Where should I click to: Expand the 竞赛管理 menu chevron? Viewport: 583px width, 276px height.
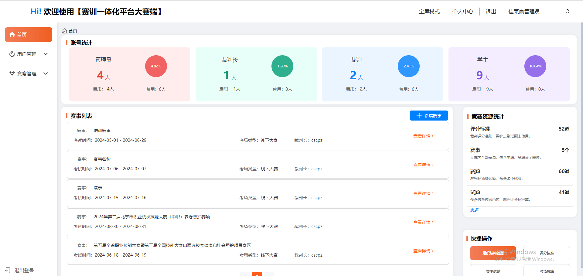click(x=46, y=73)
